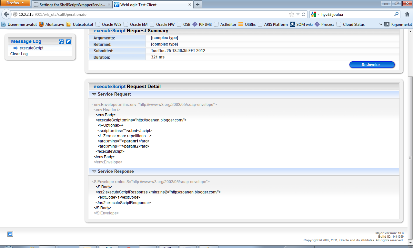Open the PIF IMS bookmark

pos(202,24)
